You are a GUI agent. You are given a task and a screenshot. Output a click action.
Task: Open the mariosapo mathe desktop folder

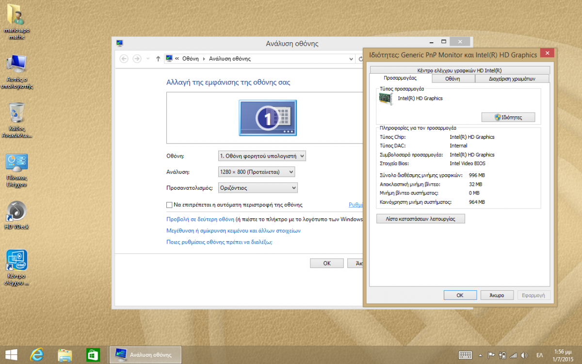click(x=17, y=23)
